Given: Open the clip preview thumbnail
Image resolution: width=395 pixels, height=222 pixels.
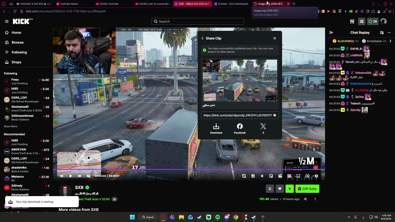Looking at the screenshot, I should 240,80.
